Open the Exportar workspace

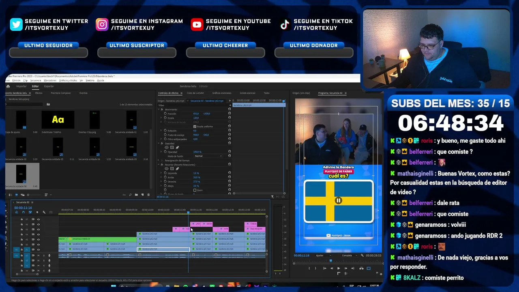(x=49, y=86)
